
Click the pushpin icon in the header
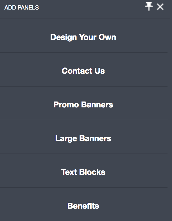click(x=149, y=7)
